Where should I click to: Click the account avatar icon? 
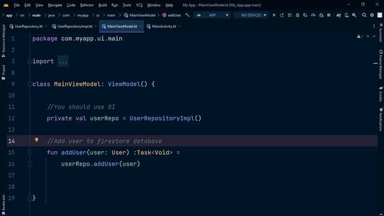tap(380, 15)
